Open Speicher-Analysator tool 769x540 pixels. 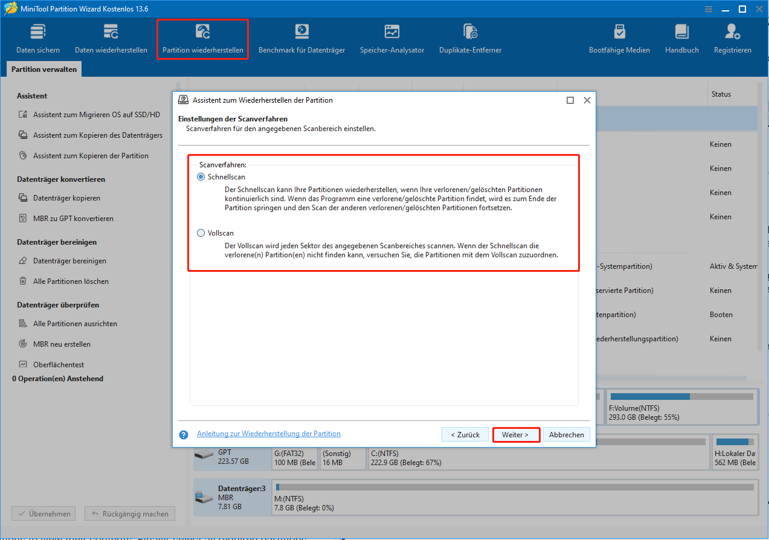[x=392, y=39]
